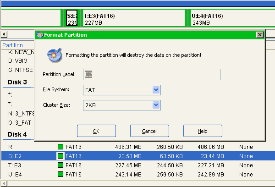The image size is (275, 187).
Task: Click the 23.50 MB capacity cell
Action: click(130, 156)
